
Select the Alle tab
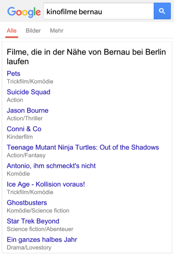pos(12,30)
